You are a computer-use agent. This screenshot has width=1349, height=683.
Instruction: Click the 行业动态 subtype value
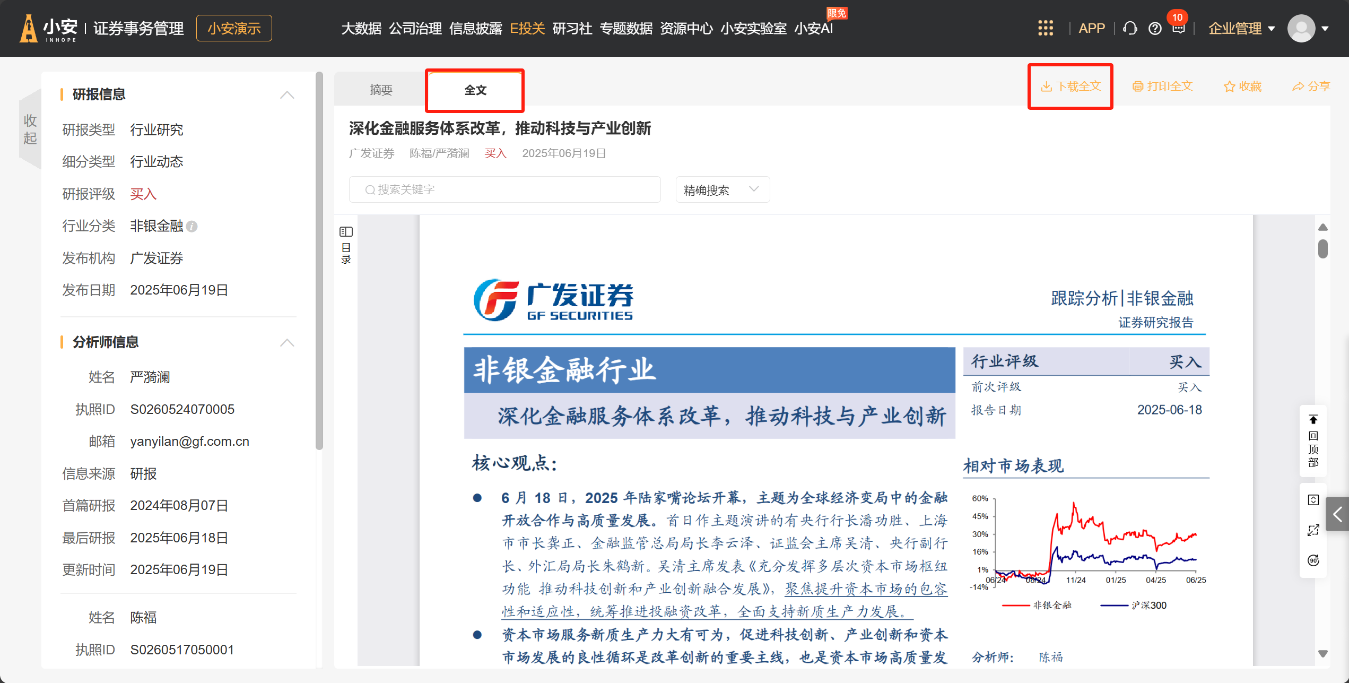click(156, 162)
